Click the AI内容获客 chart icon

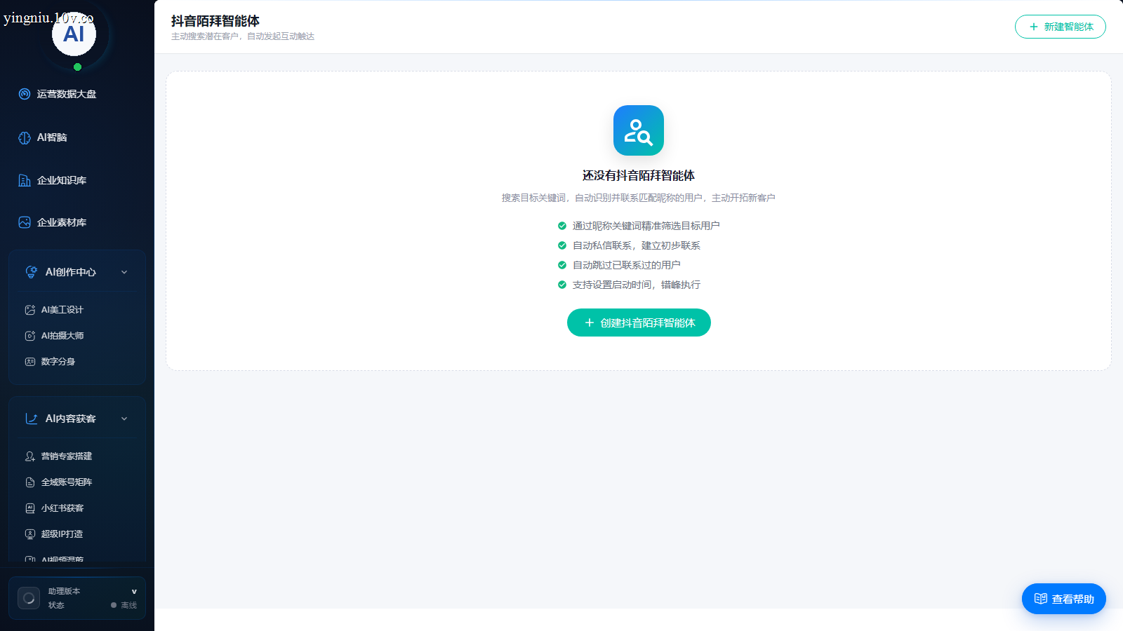pyautogui.click(x=32, y=419)
